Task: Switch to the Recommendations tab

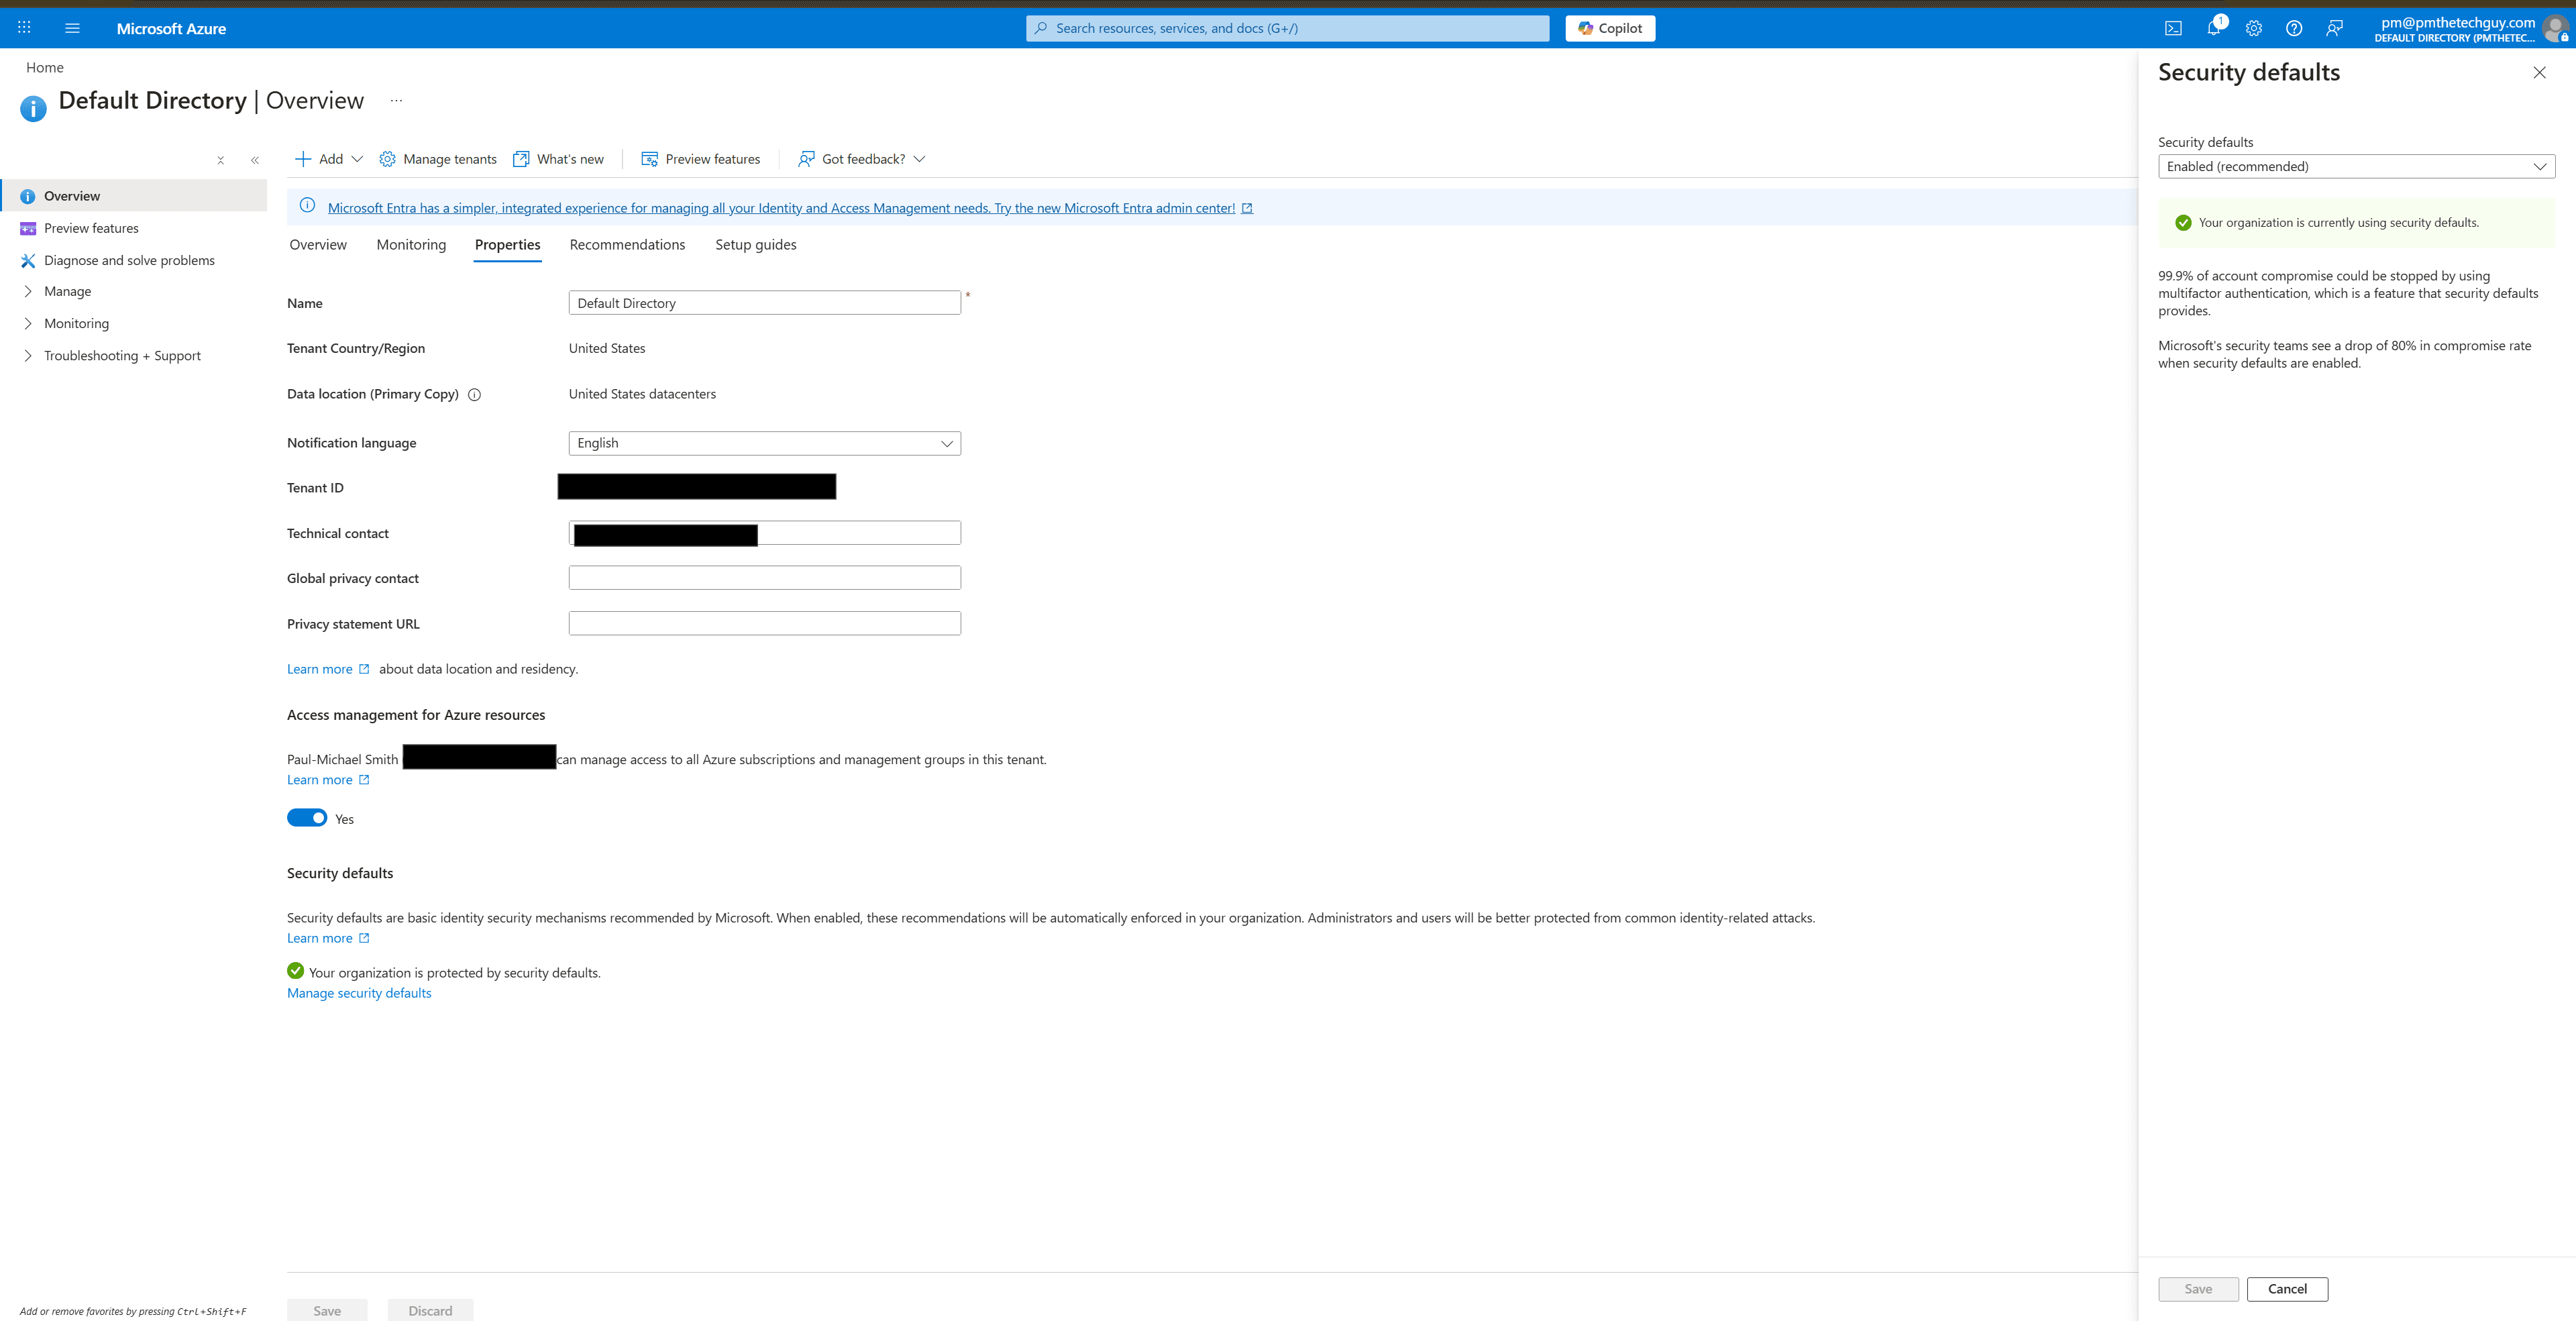Action: click(627, 244)
